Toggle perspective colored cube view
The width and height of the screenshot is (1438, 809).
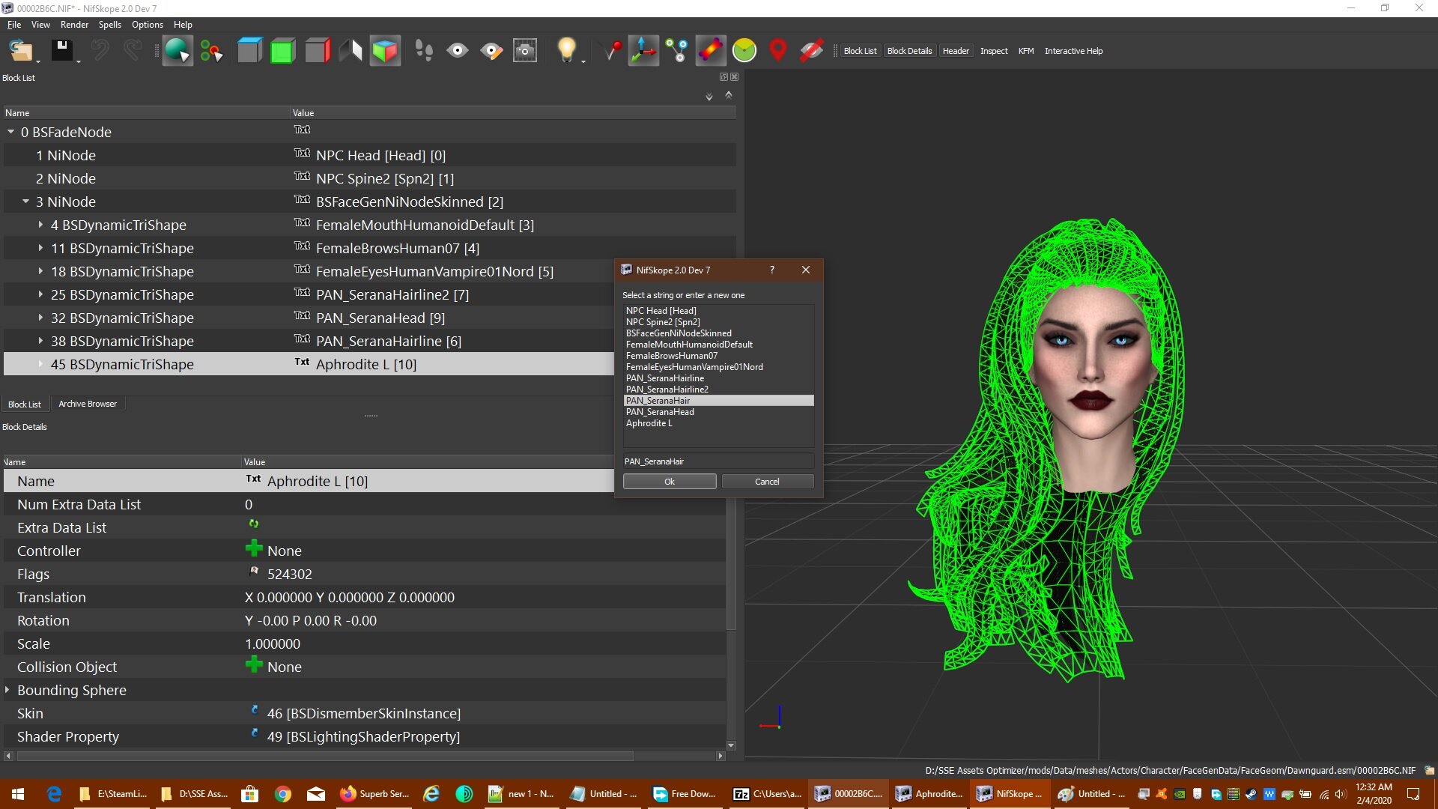tap(385, 51)
